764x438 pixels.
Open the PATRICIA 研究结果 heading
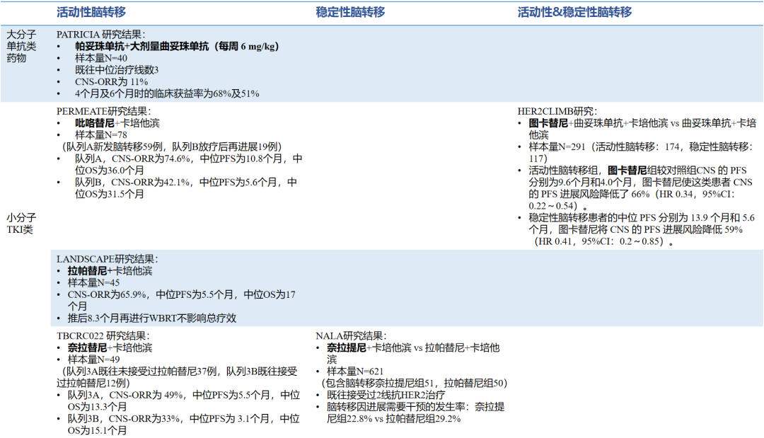click(x=101, y=34)
